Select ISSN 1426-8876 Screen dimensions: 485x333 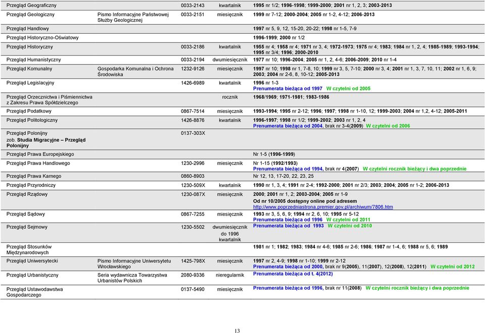192,120
